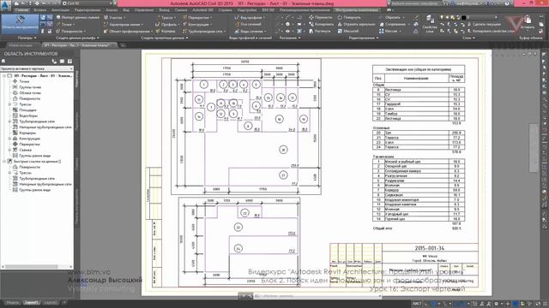Expand the Редактирование panel flyout
Image resolution: width=549 pixels, height=308 pixels.
364,38
